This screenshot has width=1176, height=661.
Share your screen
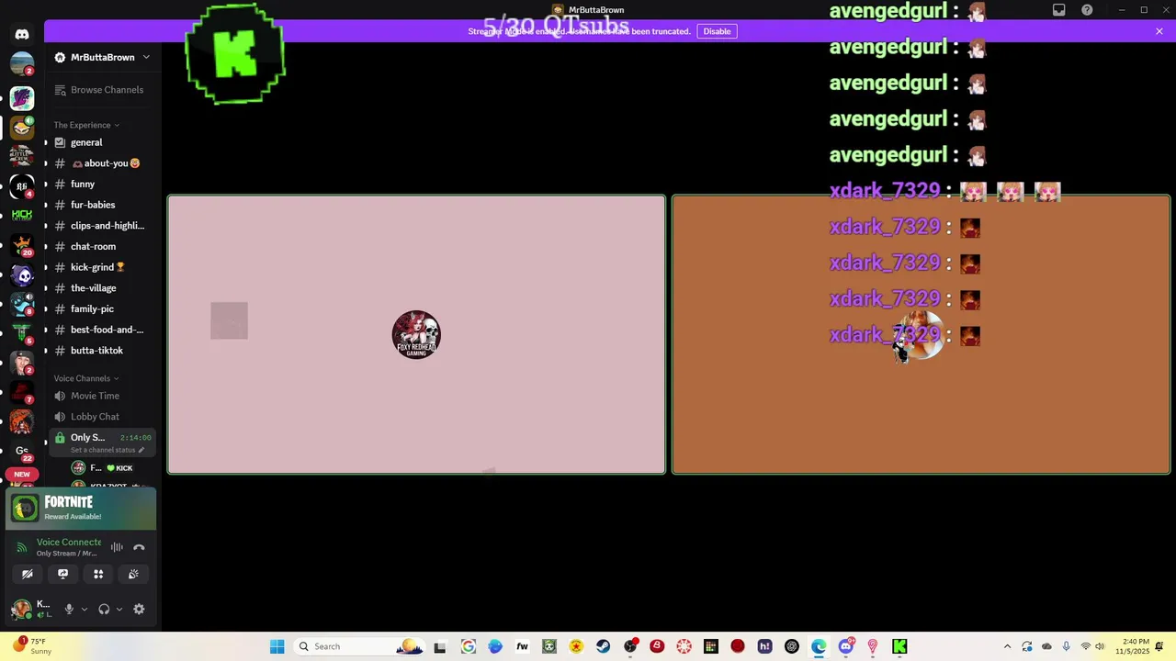pyautogui.click(x=62, y=574)
